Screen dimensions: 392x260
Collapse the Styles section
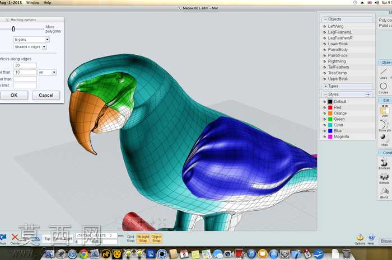pos(325,94)
